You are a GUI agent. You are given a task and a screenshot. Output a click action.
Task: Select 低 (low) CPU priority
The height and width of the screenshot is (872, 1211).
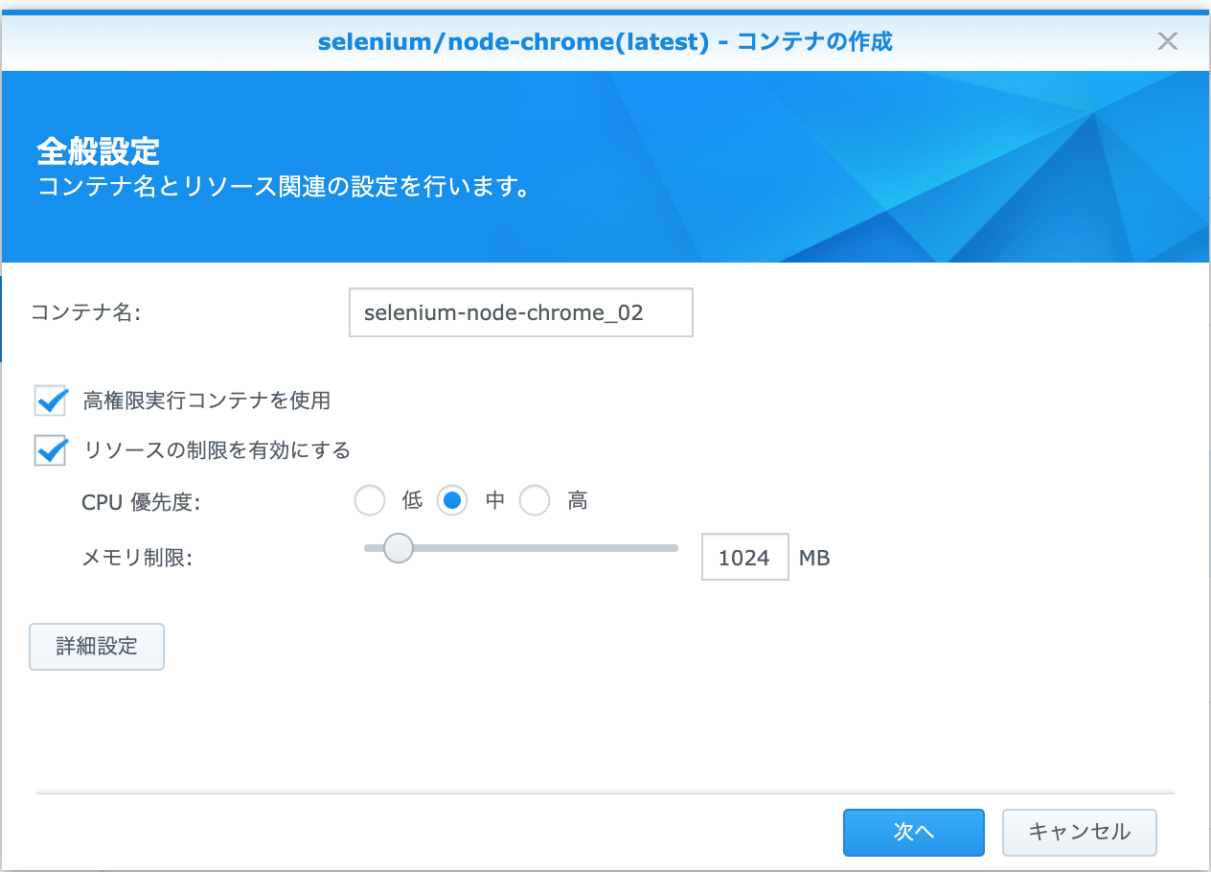tap(370, 500)
